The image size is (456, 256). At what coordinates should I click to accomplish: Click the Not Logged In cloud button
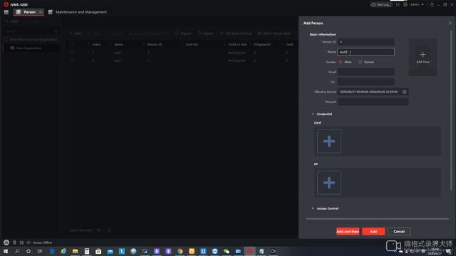click(x=381, y=5)
